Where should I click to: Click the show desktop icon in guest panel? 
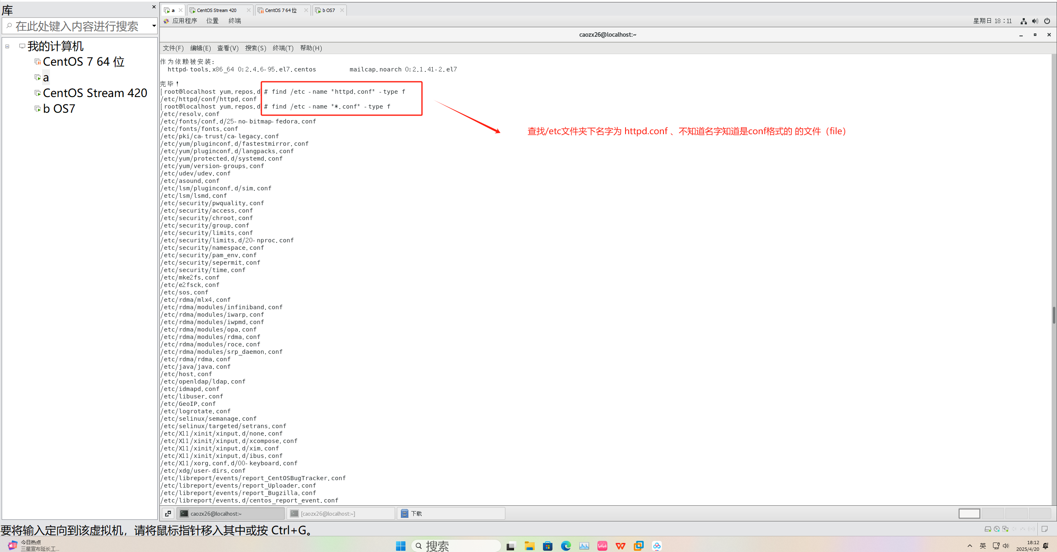pos(168,514)
